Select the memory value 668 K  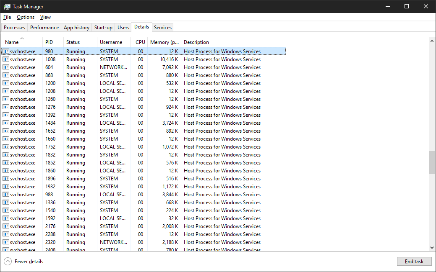(x=172, y=203)
